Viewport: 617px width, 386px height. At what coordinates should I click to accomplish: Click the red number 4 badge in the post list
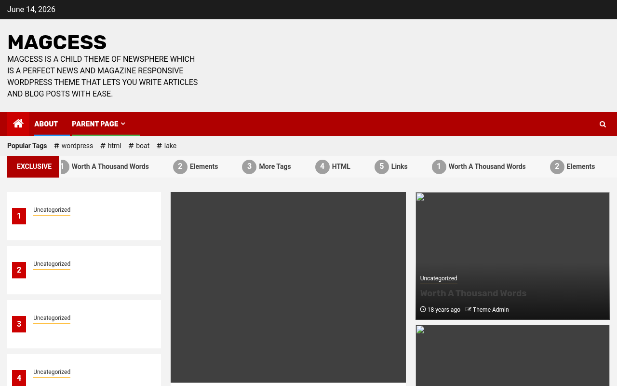pyautogui.click(x=19, y=378)
